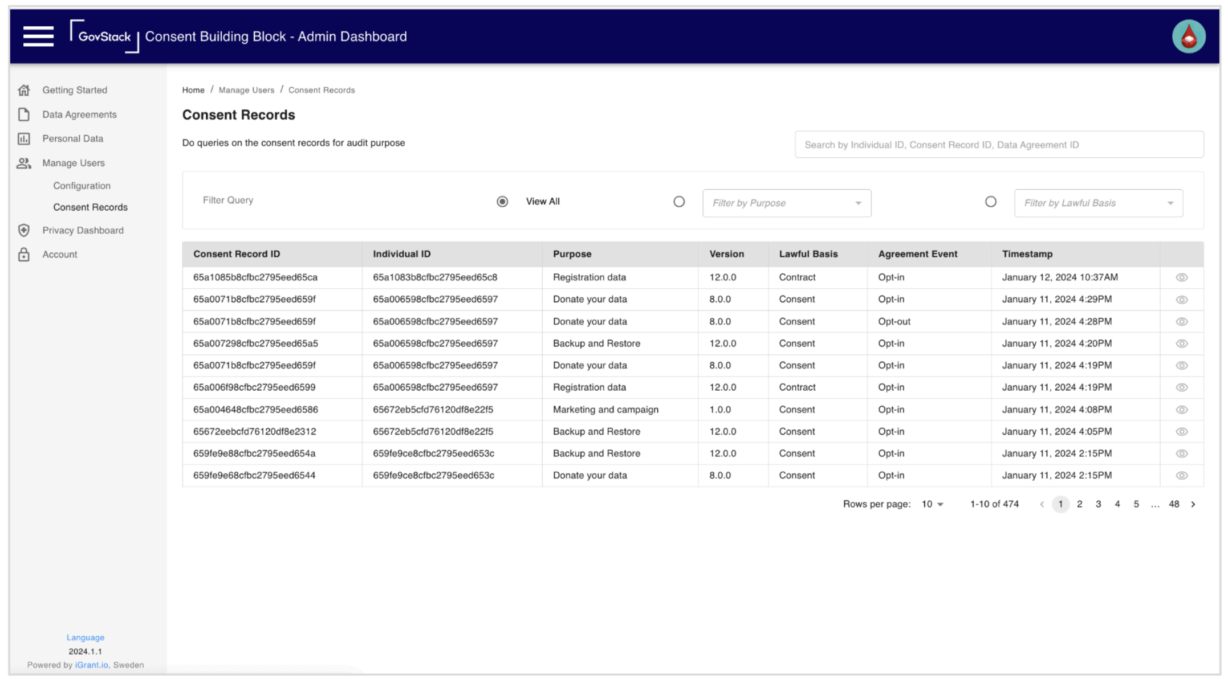
Task: View the Opt-out record eye icon
Action: (x=1181, y=322)
